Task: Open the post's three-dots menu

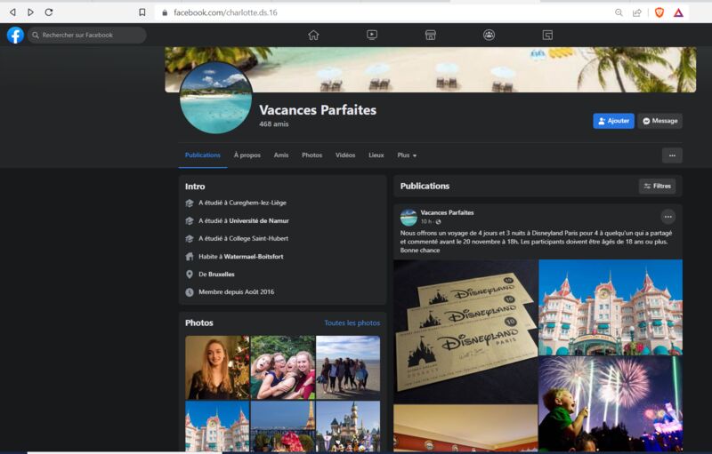Action: point(668,217)
